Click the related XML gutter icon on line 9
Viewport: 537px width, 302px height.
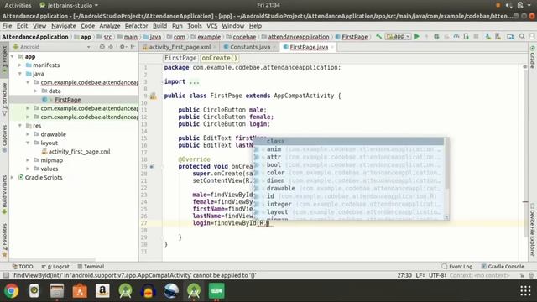coord(153,96)
